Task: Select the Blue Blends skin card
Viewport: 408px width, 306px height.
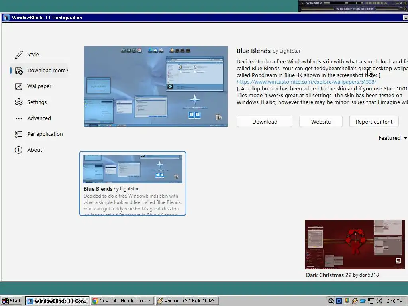Action: tap(133, 183)
